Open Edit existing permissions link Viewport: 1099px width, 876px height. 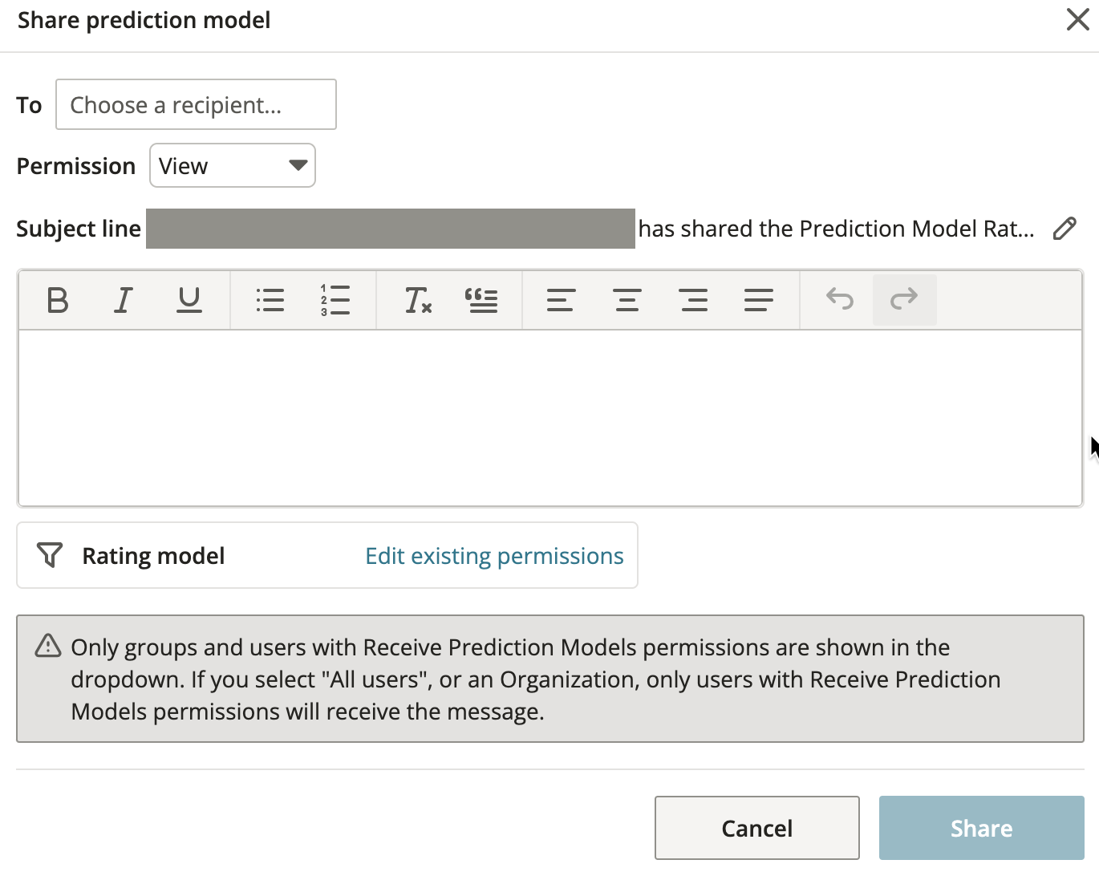click(x=494, y=556)
